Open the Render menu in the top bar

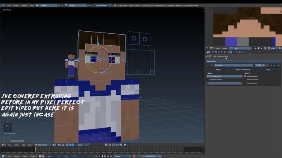tap(16, 6)
